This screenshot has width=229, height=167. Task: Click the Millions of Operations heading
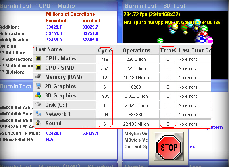click(x=71, y=14)
